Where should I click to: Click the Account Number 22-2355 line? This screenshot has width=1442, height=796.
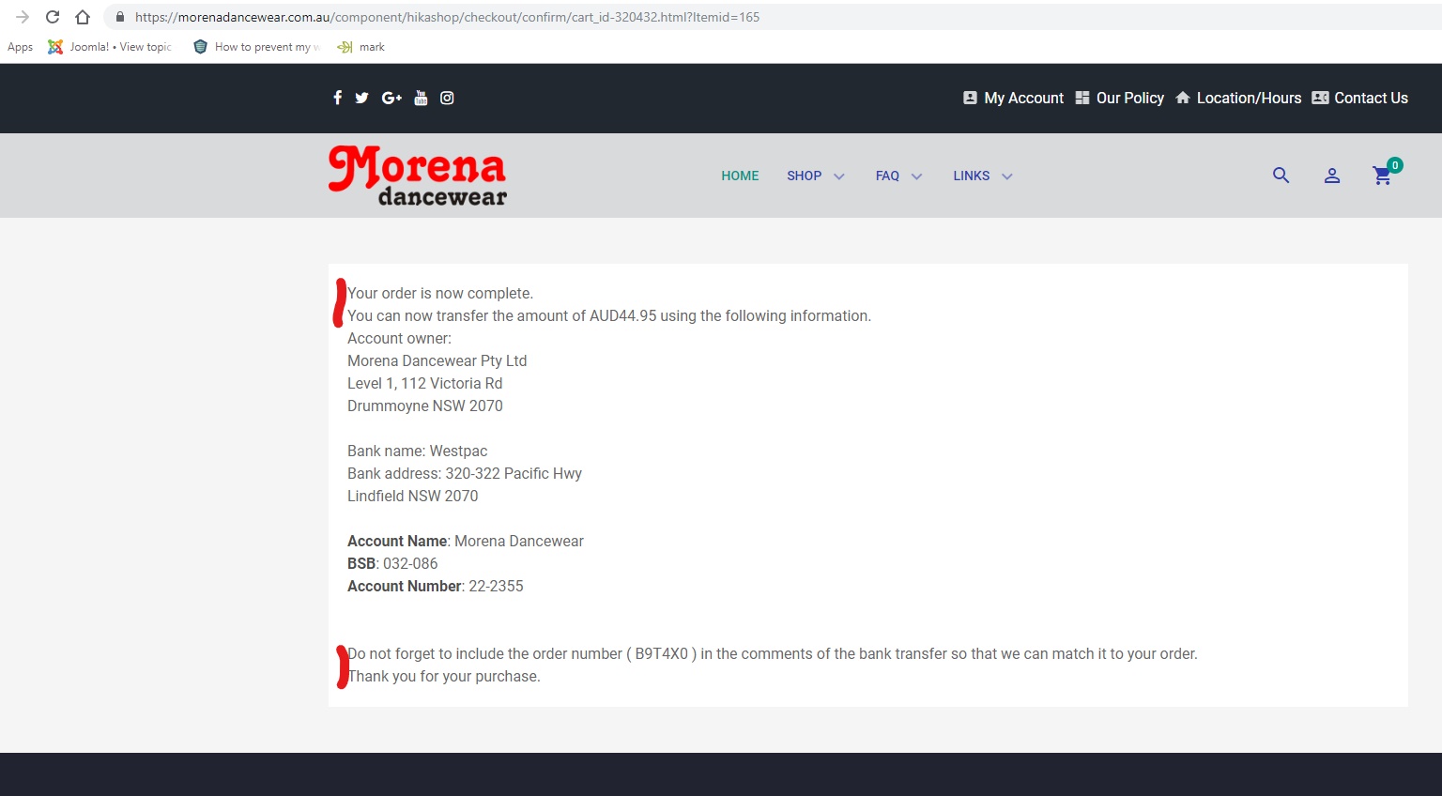click(436, 586)
